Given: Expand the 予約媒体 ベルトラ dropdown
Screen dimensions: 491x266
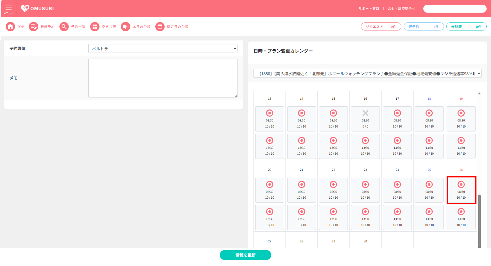Looking at the screenshot, I should click(163, 49).
